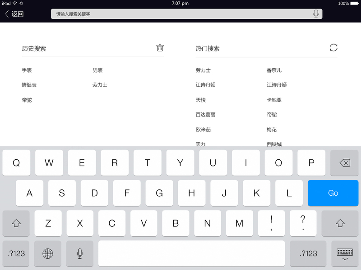The height and width of the screenshot is (270, 361).
Task: Tap the S key
Action: pyautogui.click(x=62, y=193)
